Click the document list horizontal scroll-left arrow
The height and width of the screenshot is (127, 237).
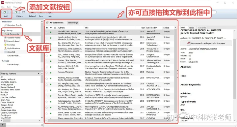[46, 120]
